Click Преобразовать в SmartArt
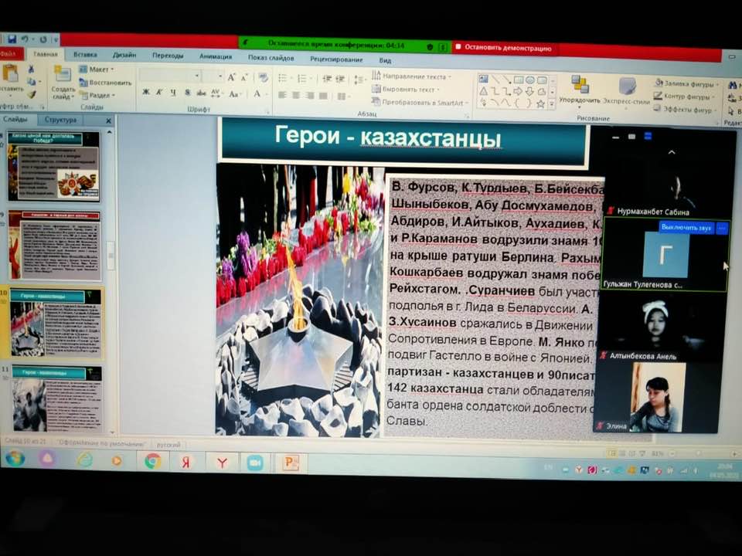 tap(420, 102)
